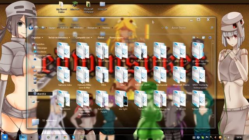Select the Yellow theme folder in last row
Viewport: 249px width, 140px height.
[200, 100]
